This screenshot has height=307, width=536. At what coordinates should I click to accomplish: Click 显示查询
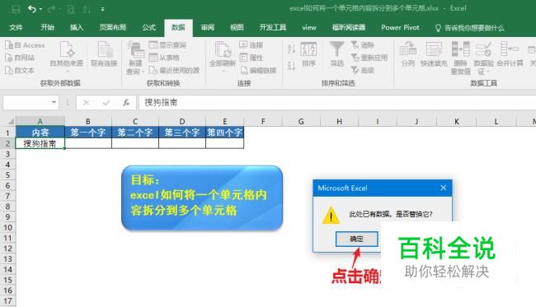168,45
